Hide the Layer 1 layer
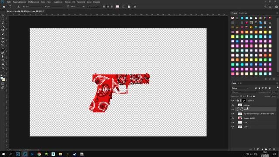Viewport: 279px width, 157px height. point(232,123)
